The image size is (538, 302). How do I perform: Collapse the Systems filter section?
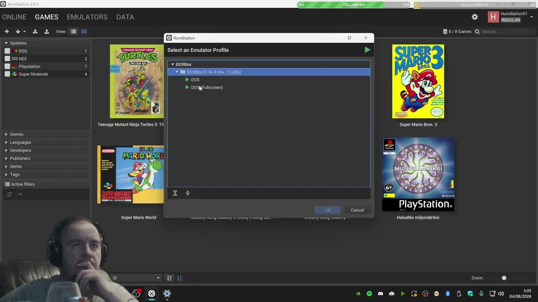coord(6,43)
